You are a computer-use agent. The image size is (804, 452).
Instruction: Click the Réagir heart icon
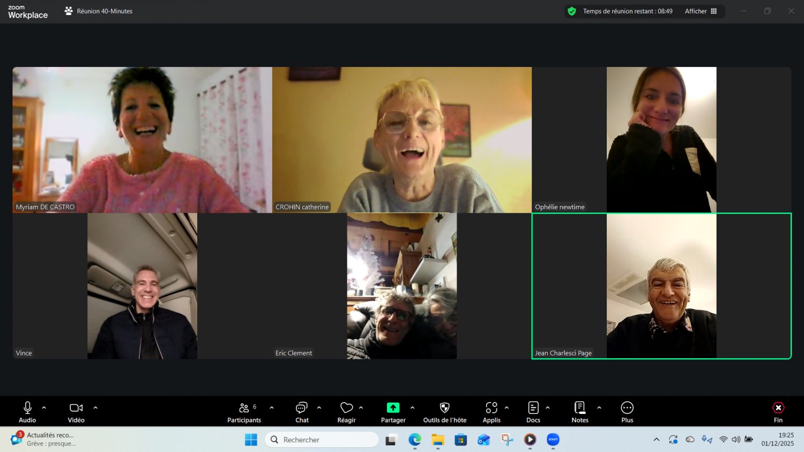click(x=346, y=409)
